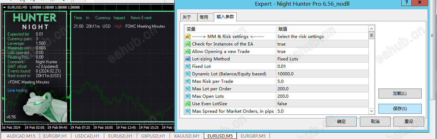Click the Max Lot per Order value 200.0
Screen dimensions: 437x139
pos(322,89)
